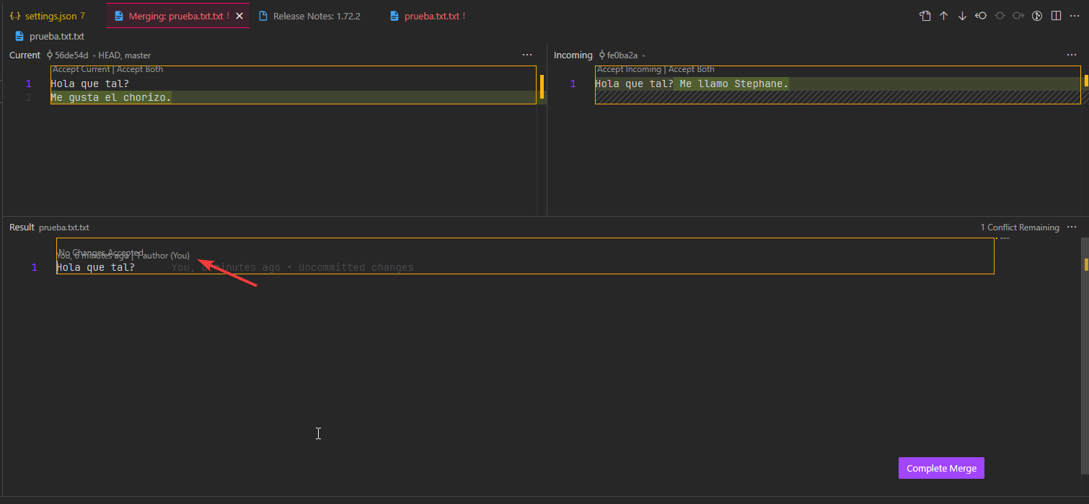Click the branch icon beside commit 56de54d
The image size is (1089, 504).
tap(48, 55)
